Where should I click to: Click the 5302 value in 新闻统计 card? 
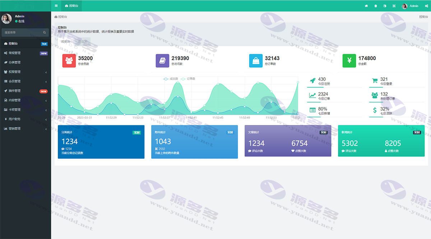click(x=350, y=143)
